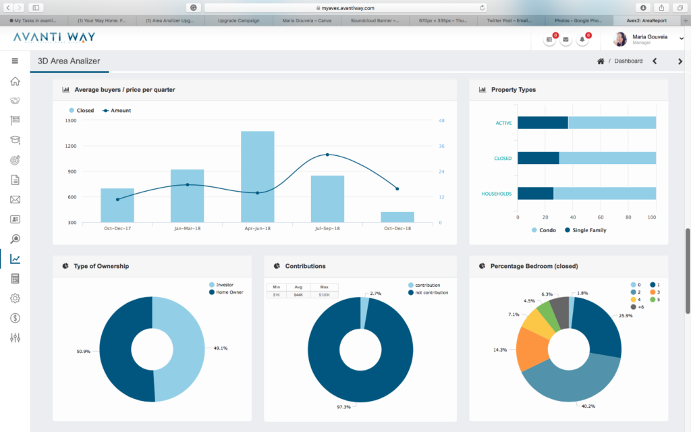Toggle the Closed series in quarterly chart
This screenshot has width=691, height=432.
coord(81,111)
